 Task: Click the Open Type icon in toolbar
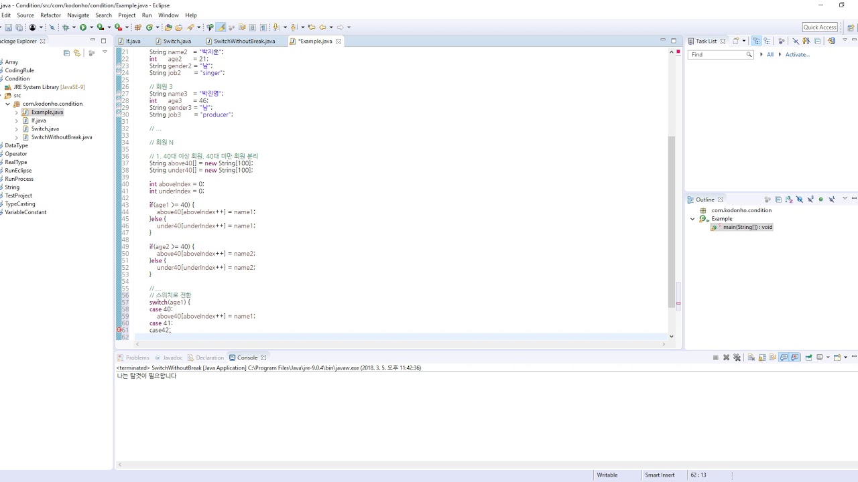pyautogui.click(x=168, y=27)
